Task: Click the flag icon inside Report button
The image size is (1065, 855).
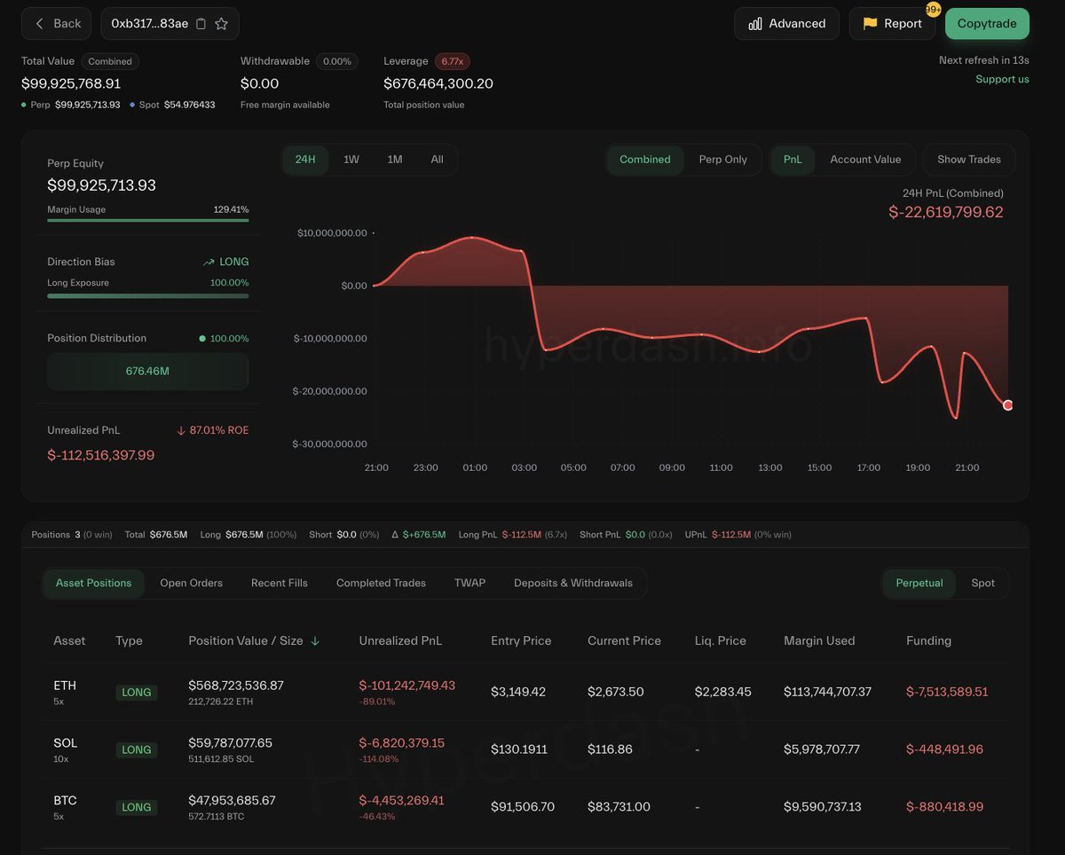Action: coord(871,24)
